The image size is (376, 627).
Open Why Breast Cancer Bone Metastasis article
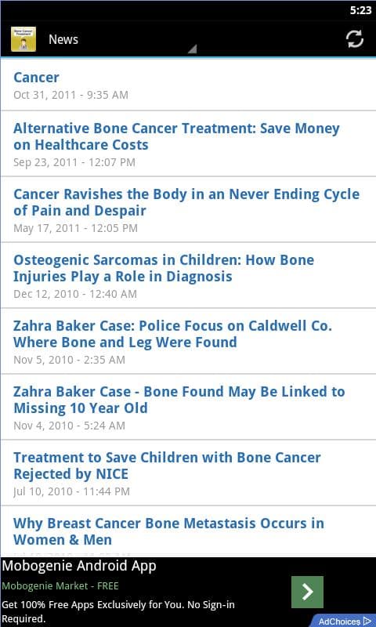pyautogui.click(x=188, y=532)
